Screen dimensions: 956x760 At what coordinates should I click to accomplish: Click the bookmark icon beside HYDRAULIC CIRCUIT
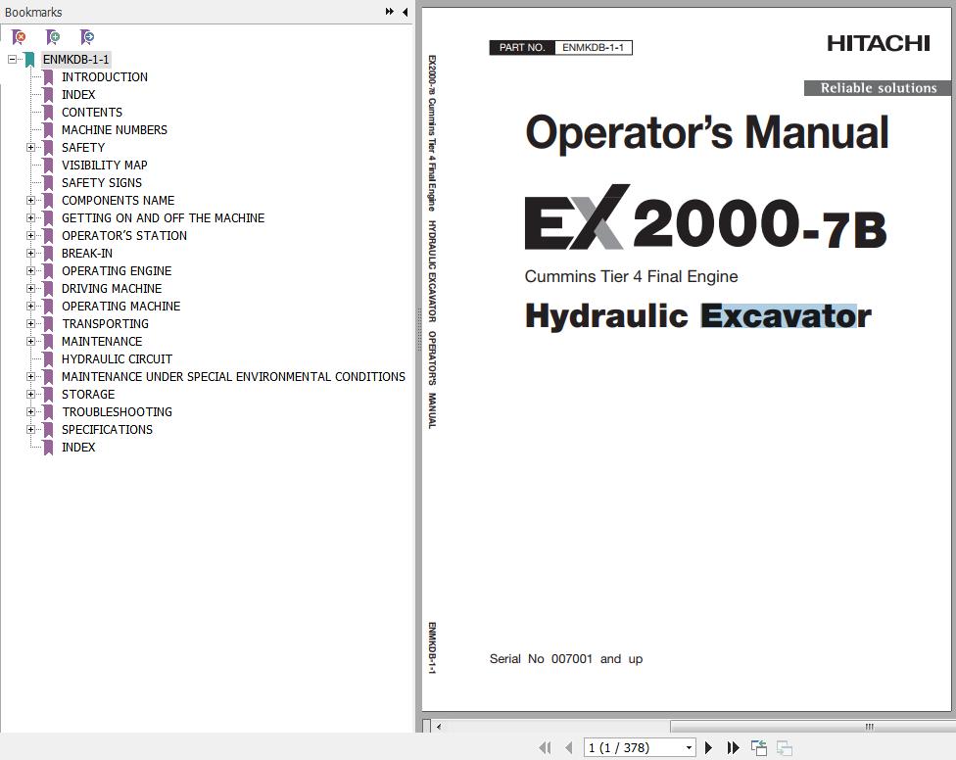tap(48, 359)
